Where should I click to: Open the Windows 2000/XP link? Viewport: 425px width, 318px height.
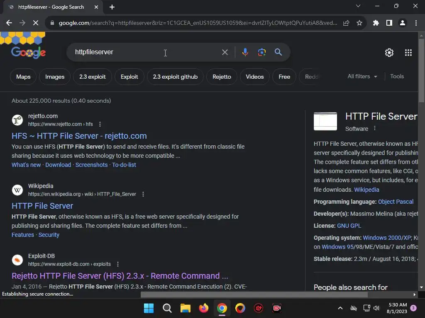coord(387,238)
